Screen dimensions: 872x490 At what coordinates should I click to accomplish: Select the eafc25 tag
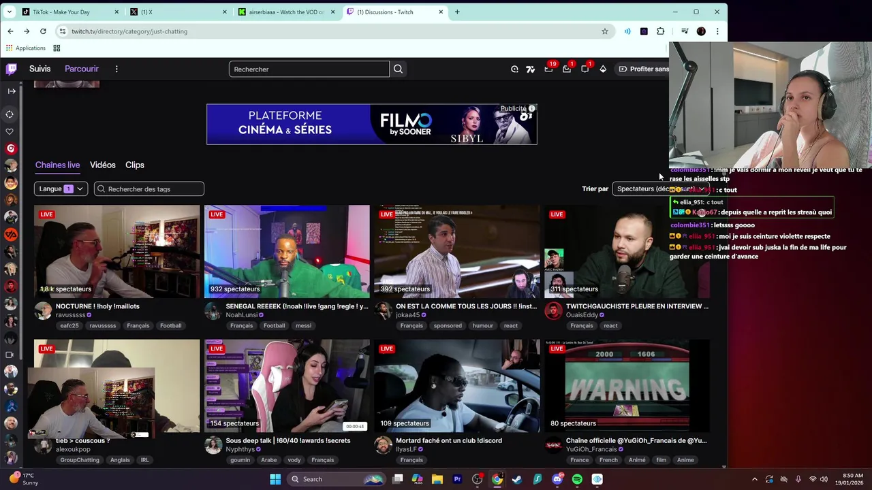pyautogui.click(x=69, y=325)
